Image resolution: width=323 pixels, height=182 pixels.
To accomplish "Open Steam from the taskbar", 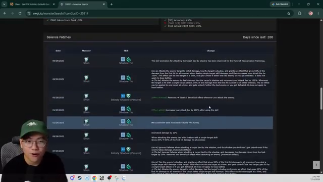I will point(80,178).
